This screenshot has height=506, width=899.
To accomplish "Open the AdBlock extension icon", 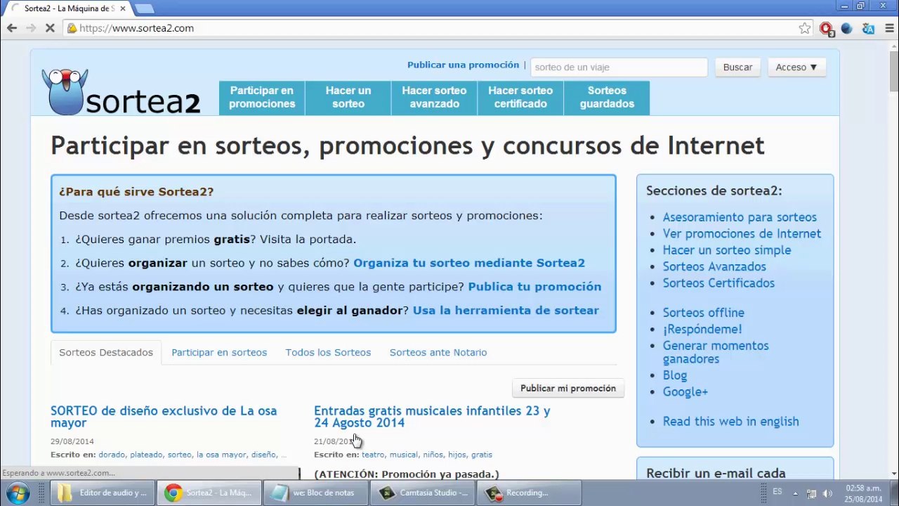I will [x=826, y=29].
